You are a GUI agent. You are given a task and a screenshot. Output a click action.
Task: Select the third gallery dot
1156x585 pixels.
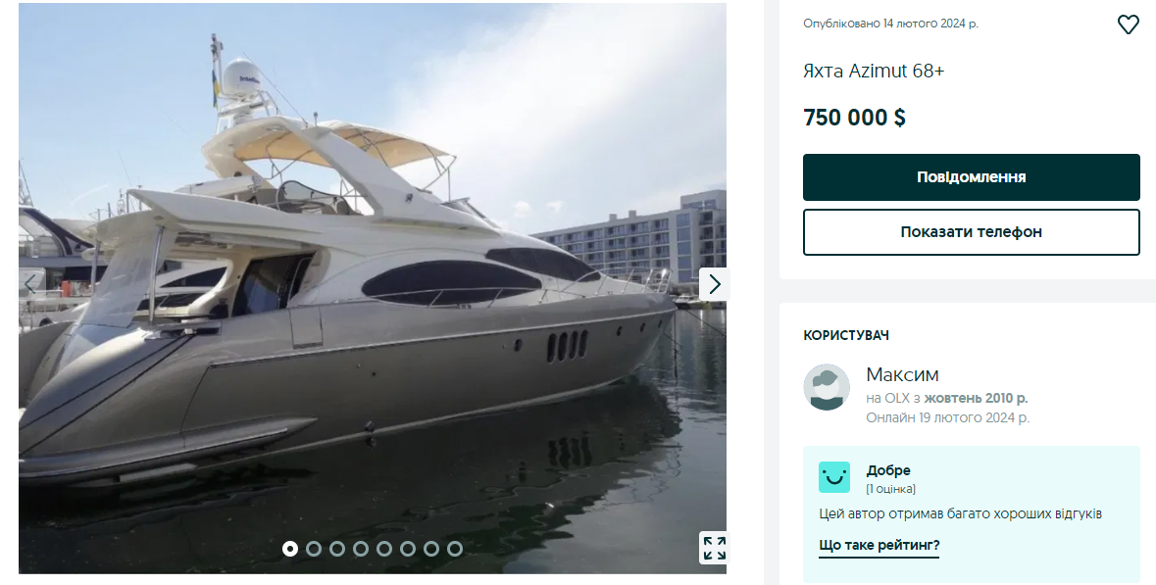pyautogui.click(x=337, y=548)
